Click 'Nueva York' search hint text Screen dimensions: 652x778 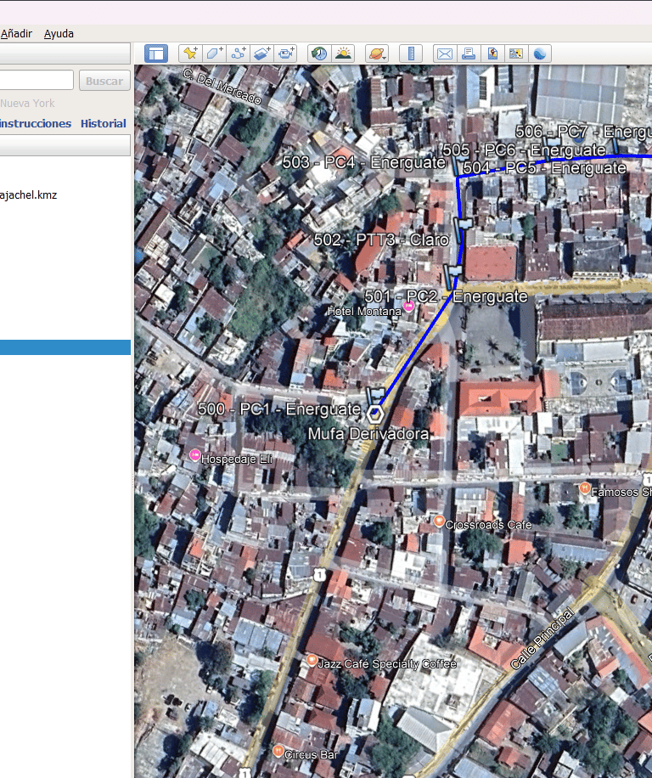pos(27,104)
